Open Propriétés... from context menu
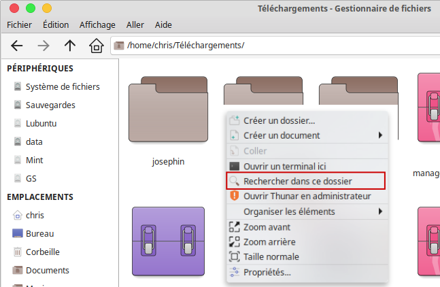This screenshot has width=440, height=287. (x=307, y=272)
